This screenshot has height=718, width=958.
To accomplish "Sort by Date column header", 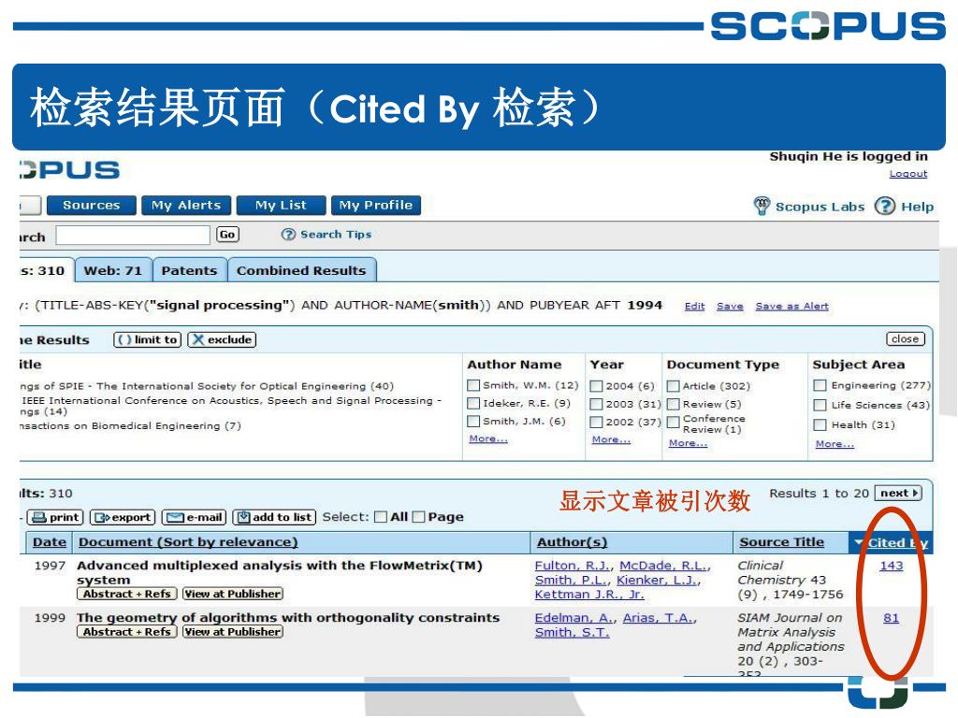I will click(50, 542).
